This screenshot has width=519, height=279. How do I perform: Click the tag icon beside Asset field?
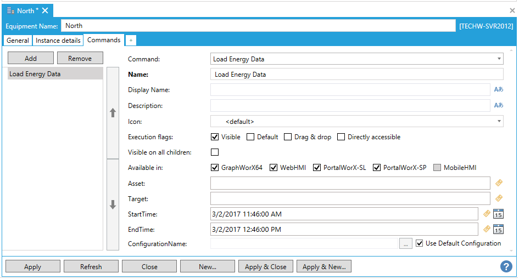(x=499, y=183)
